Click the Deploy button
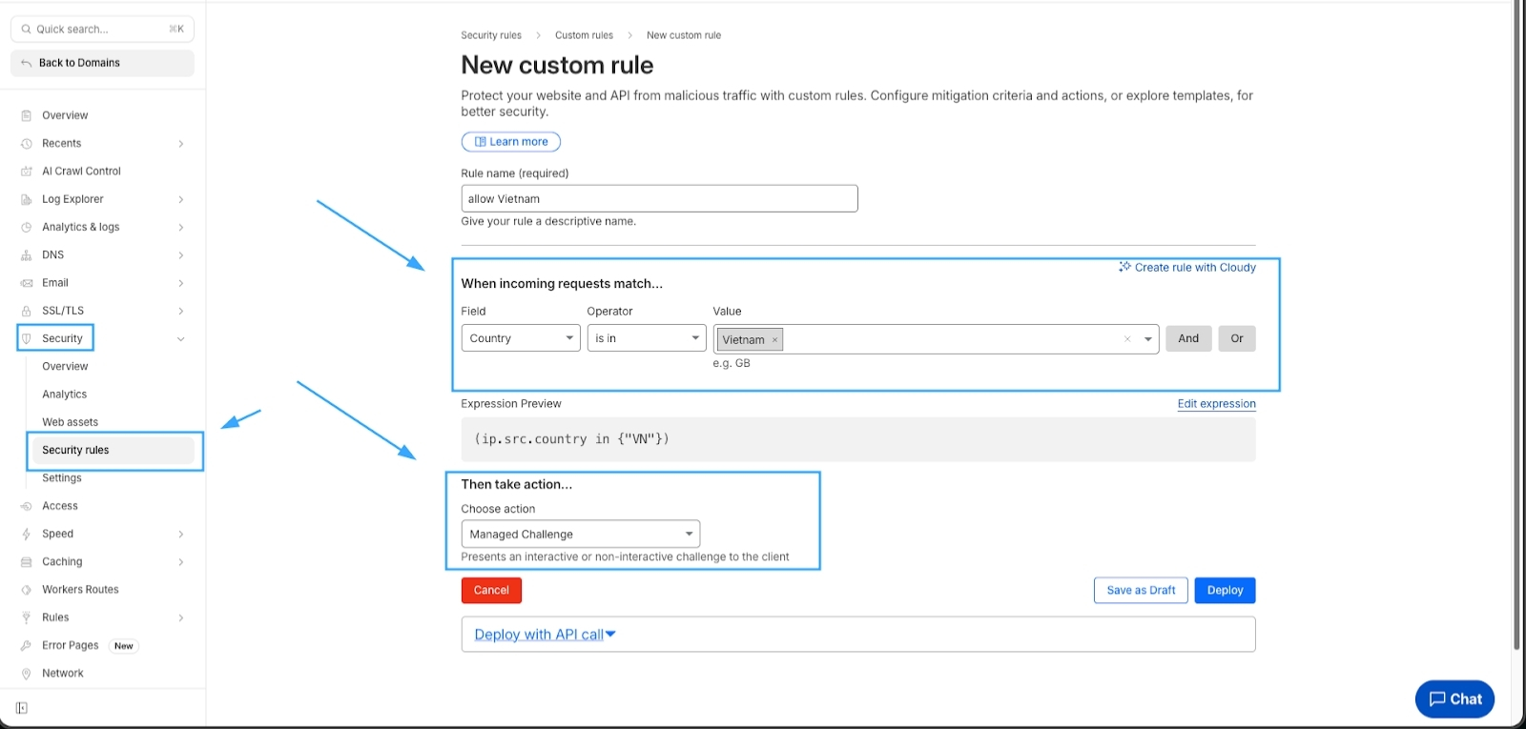Image resolution: width=1526 pixels, height=729 pixels. (x=1225, y=591)
